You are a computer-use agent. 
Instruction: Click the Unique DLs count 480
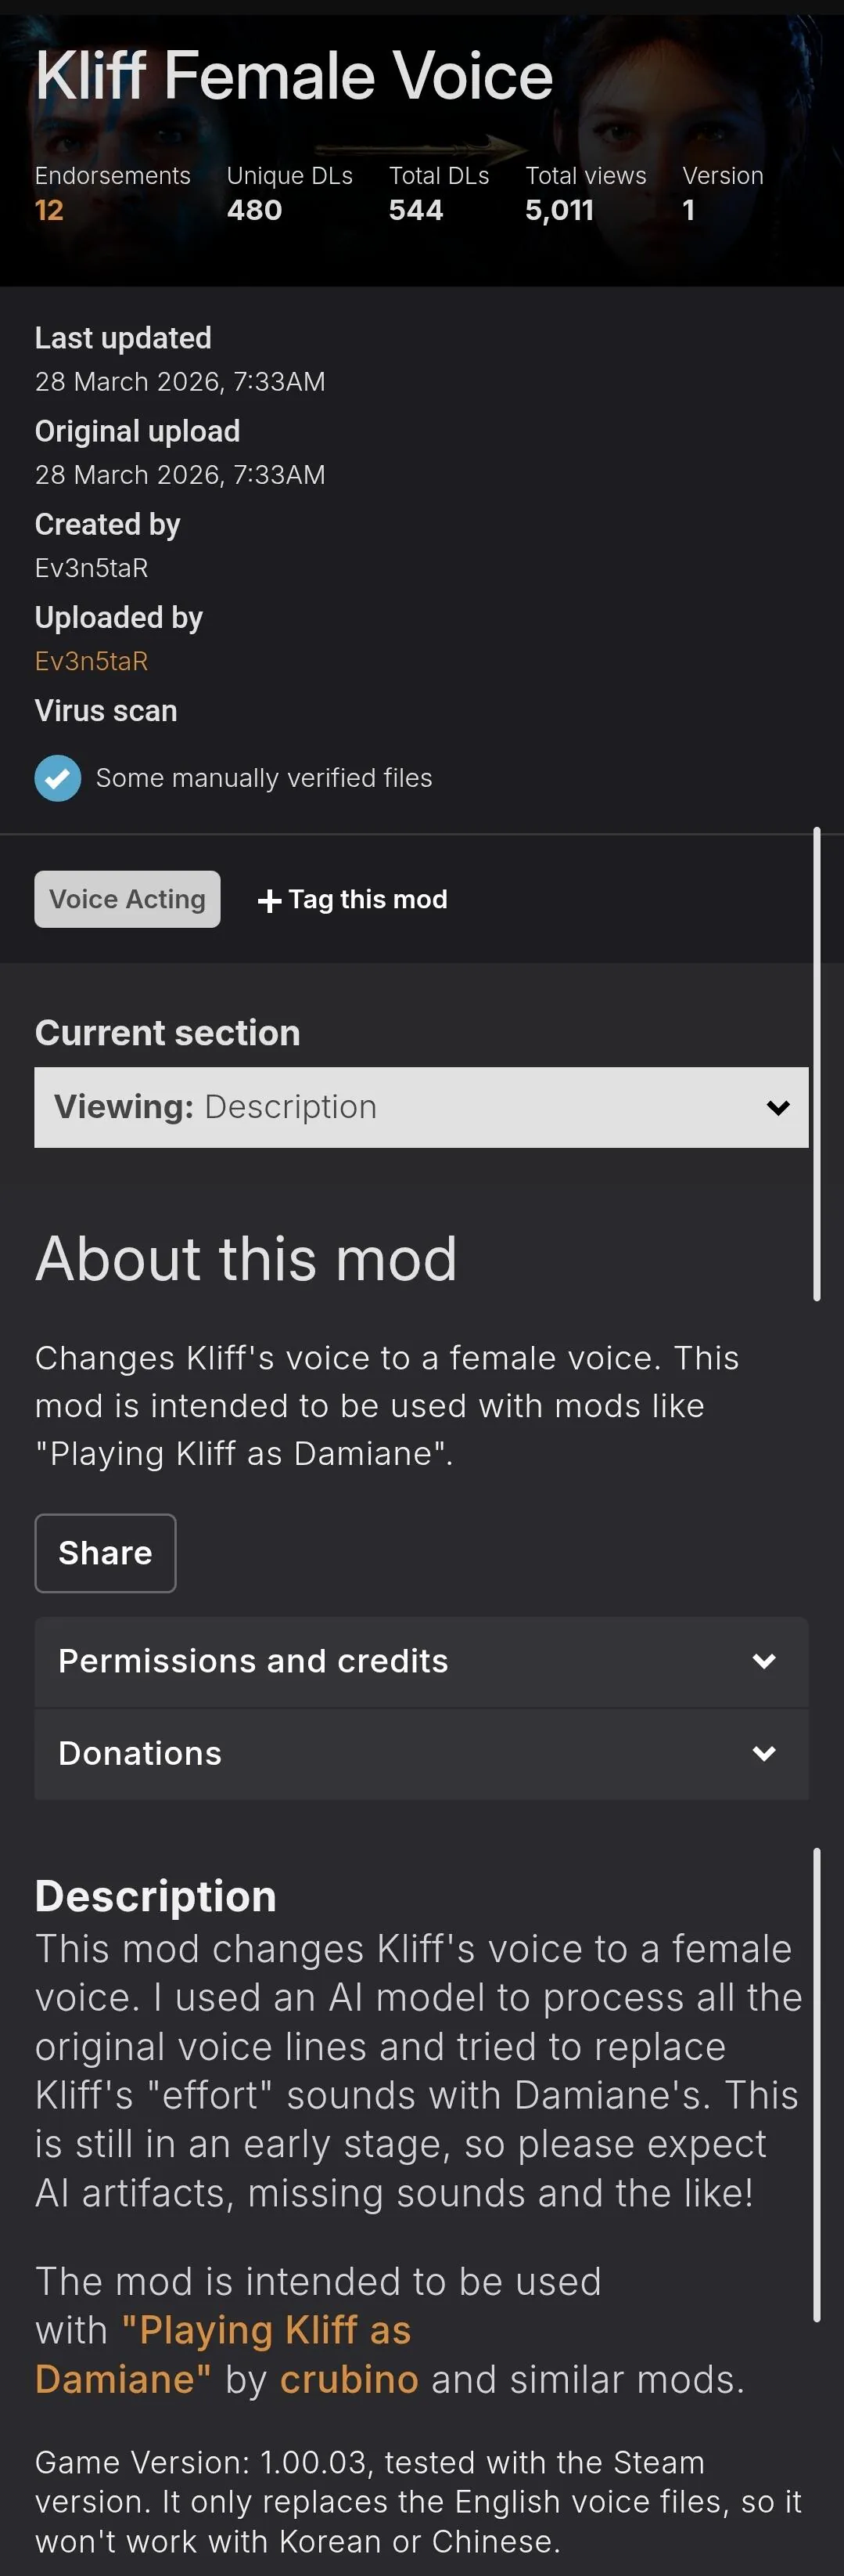pyautogui.click(x=253, y=210)
